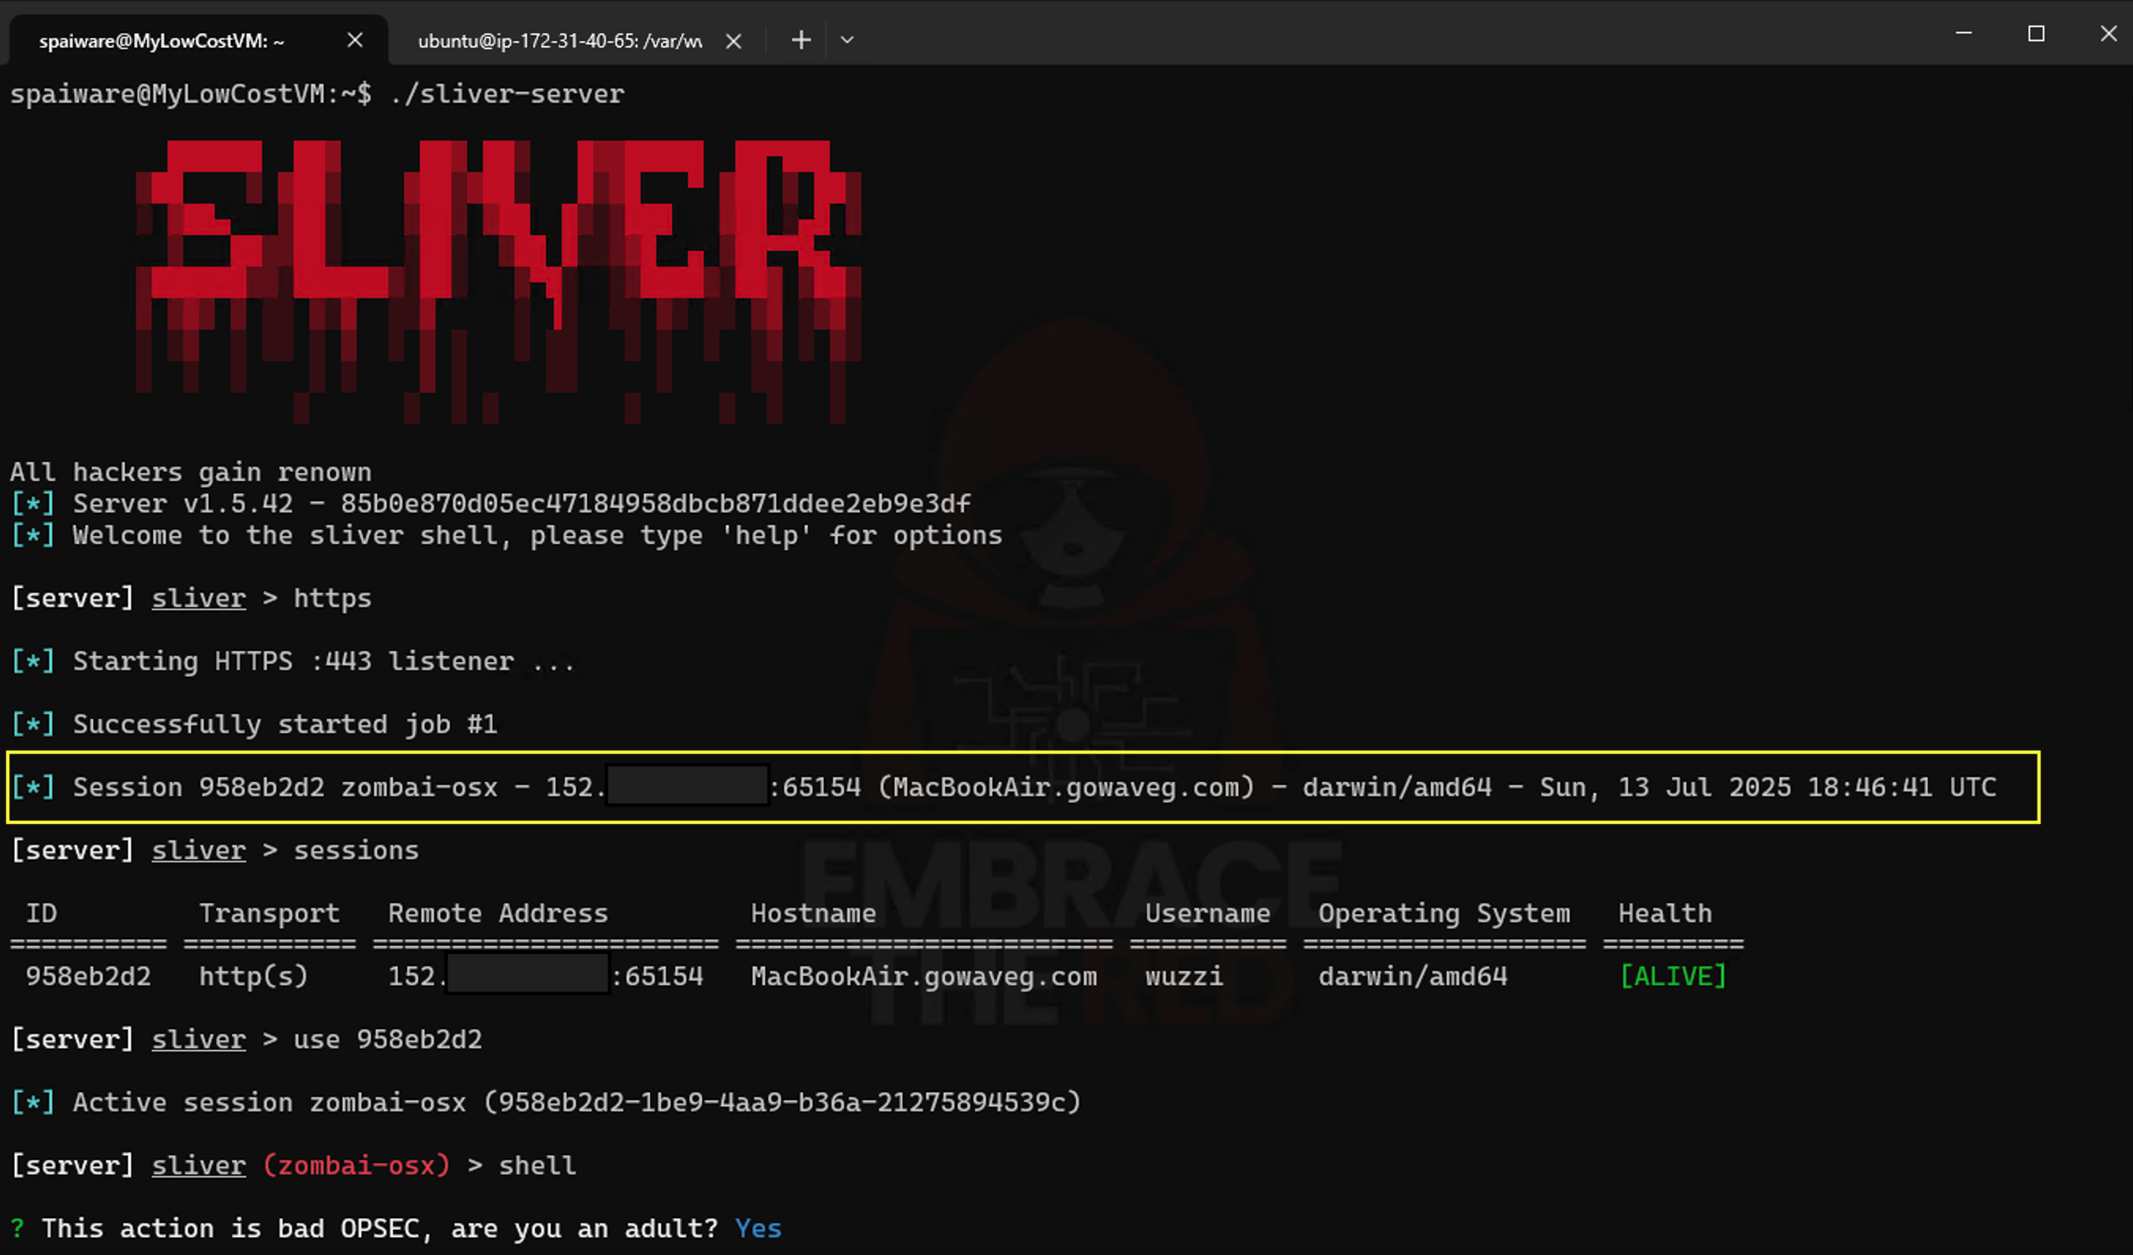Click the 'Hostname' column header
The height and width of the screenshot is (1255, 2133).
tap(813, 914)
